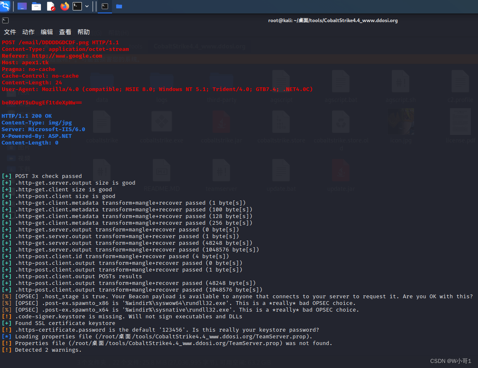
Task: Switch to the running terminal task button
Action: tap(104, 6)
